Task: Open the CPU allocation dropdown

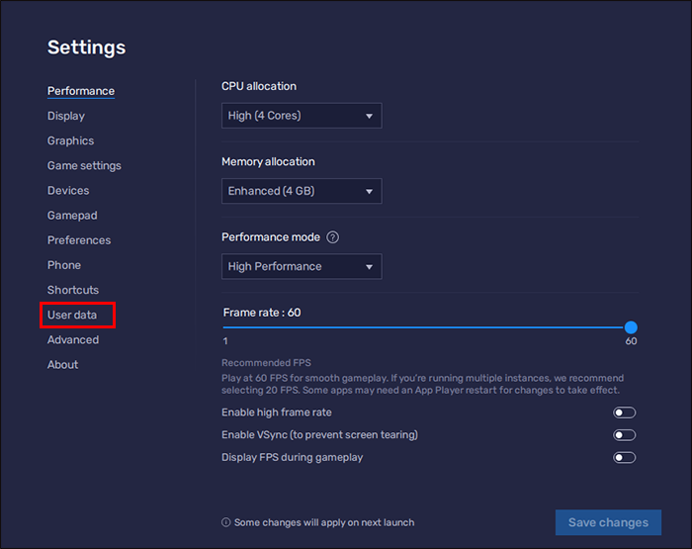Action: pyautogui.click(x=302, y=116)
